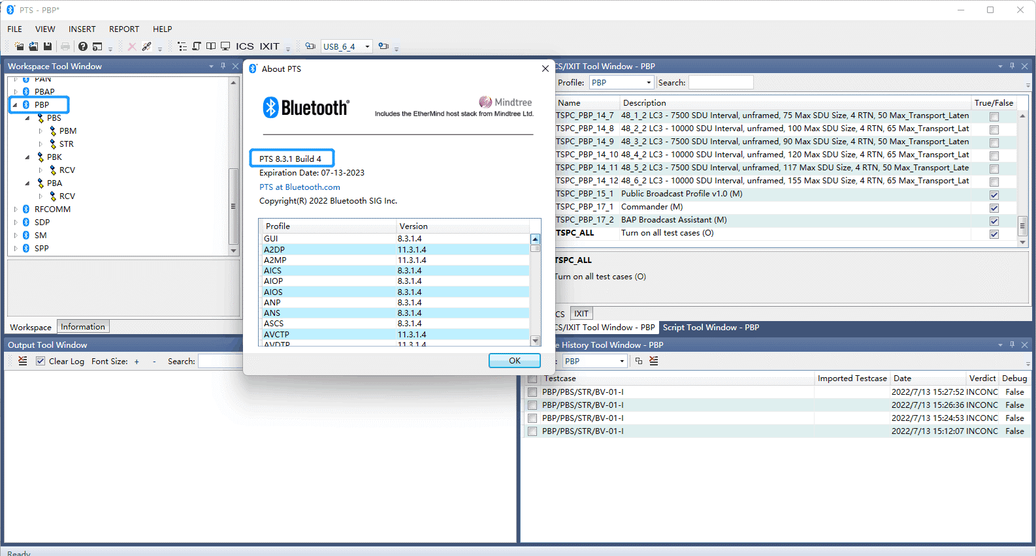Click the Bluetooth icon of the SDP tree node

pos(26,222)
